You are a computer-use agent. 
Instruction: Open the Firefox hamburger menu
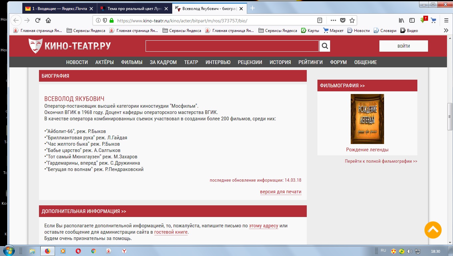click(x=446, y=20)
